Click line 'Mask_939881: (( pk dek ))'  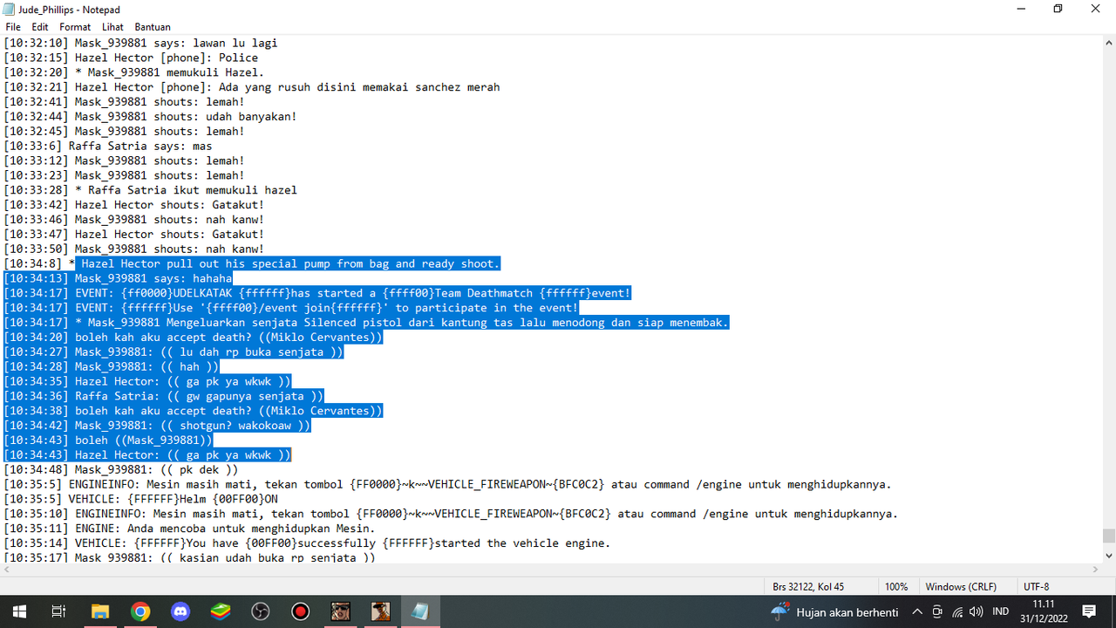coord(121,469)
